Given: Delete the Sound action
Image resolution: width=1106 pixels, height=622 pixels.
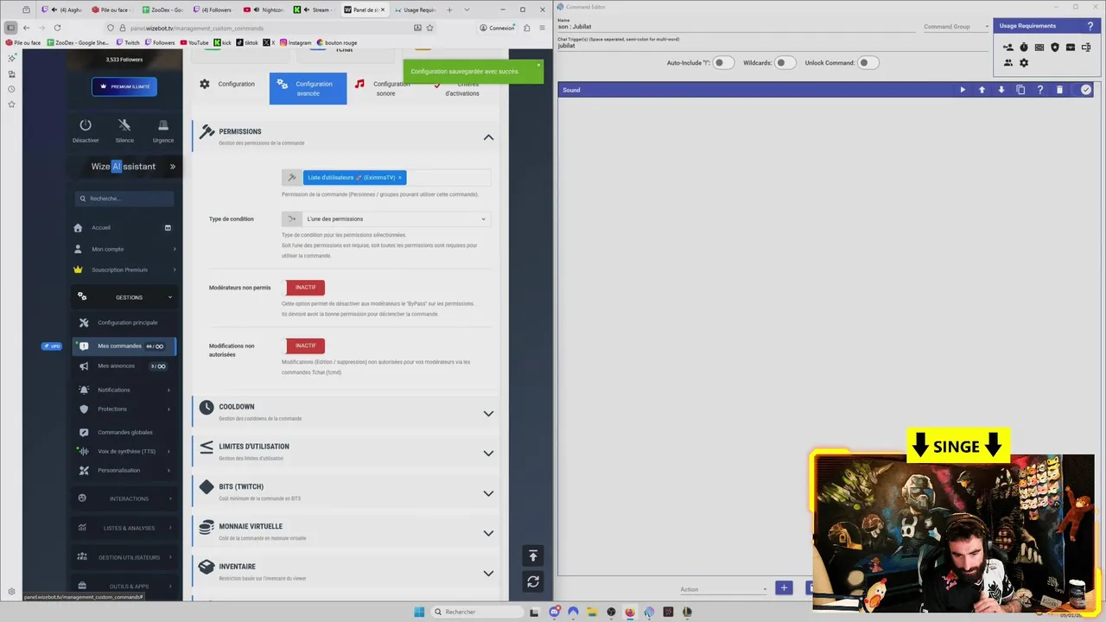Looking at the screenshot, I should click(1059, 90).
